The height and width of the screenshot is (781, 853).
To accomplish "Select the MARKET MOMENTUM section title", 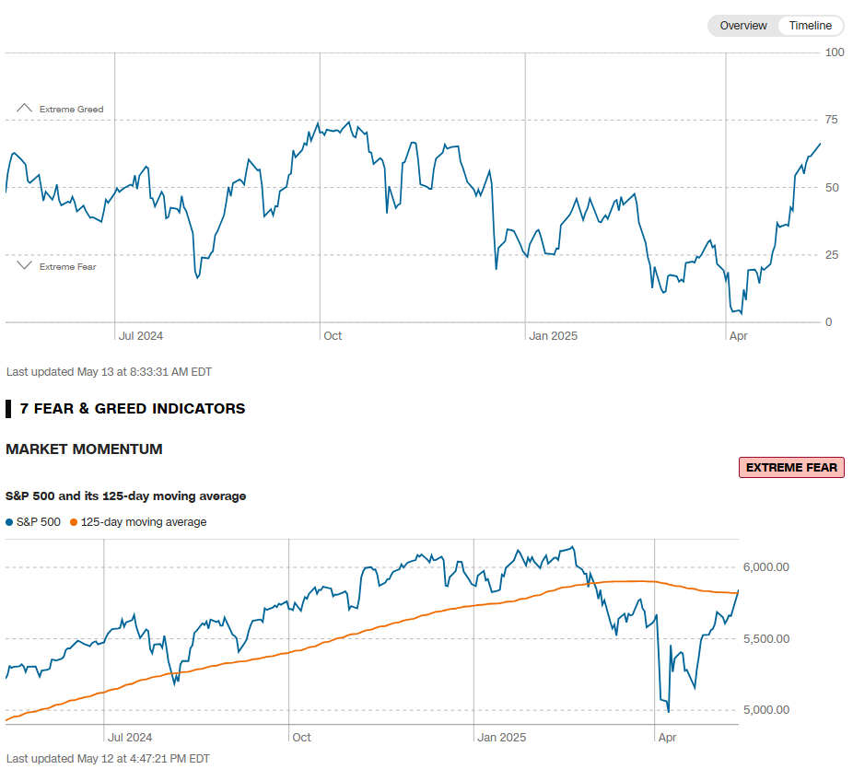I will coord(84,449).
